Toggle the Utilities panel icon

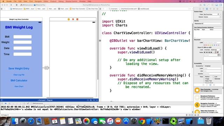220,5
